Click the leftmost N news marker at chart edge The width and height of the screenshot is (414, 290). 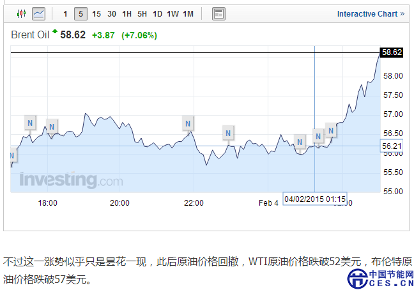pos(11,155)
